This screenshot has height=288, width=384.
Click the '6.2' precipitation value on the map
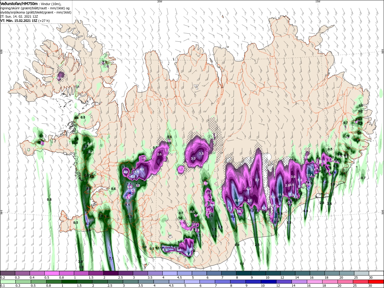tap(252, 210)
